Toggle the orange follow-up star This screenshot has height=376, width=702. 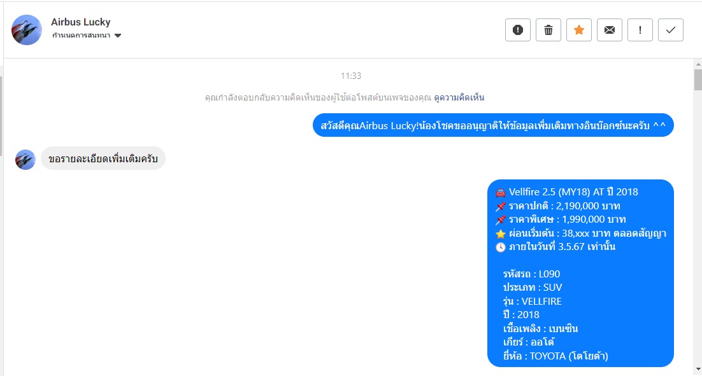point(579,30)
